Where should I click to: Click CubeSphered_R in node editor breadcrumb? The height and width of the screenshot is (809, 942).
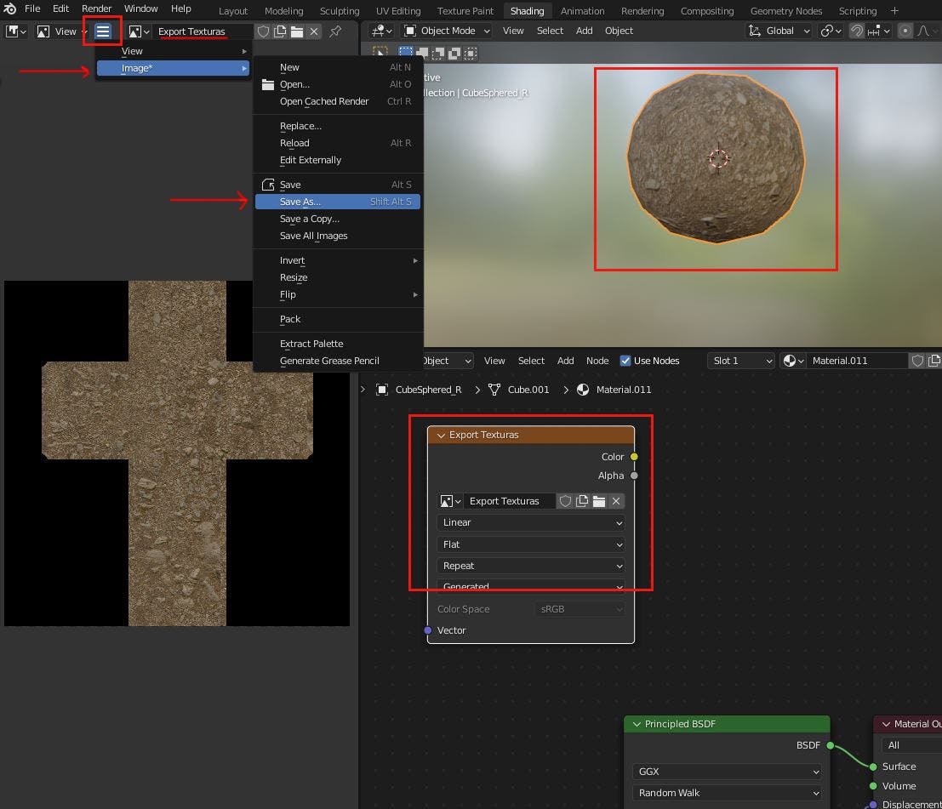click(428, 390)
